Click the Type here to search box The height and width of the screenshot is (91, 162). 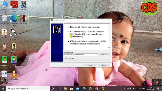click(x=28, y=88)
